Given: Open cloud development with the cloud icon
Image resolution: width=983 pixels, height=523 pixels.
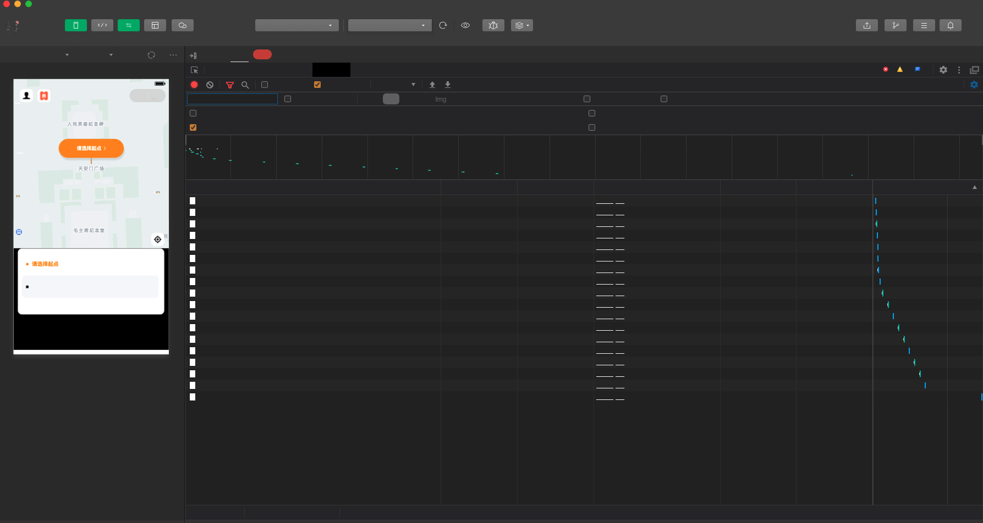Looking at the screenshot, I should coord(183,25).
